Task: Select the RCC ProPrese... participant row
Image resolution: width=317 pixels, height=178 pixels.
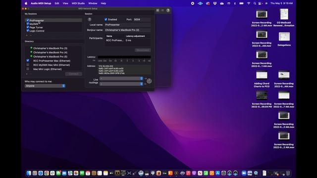Action: (x=128, y=41)
